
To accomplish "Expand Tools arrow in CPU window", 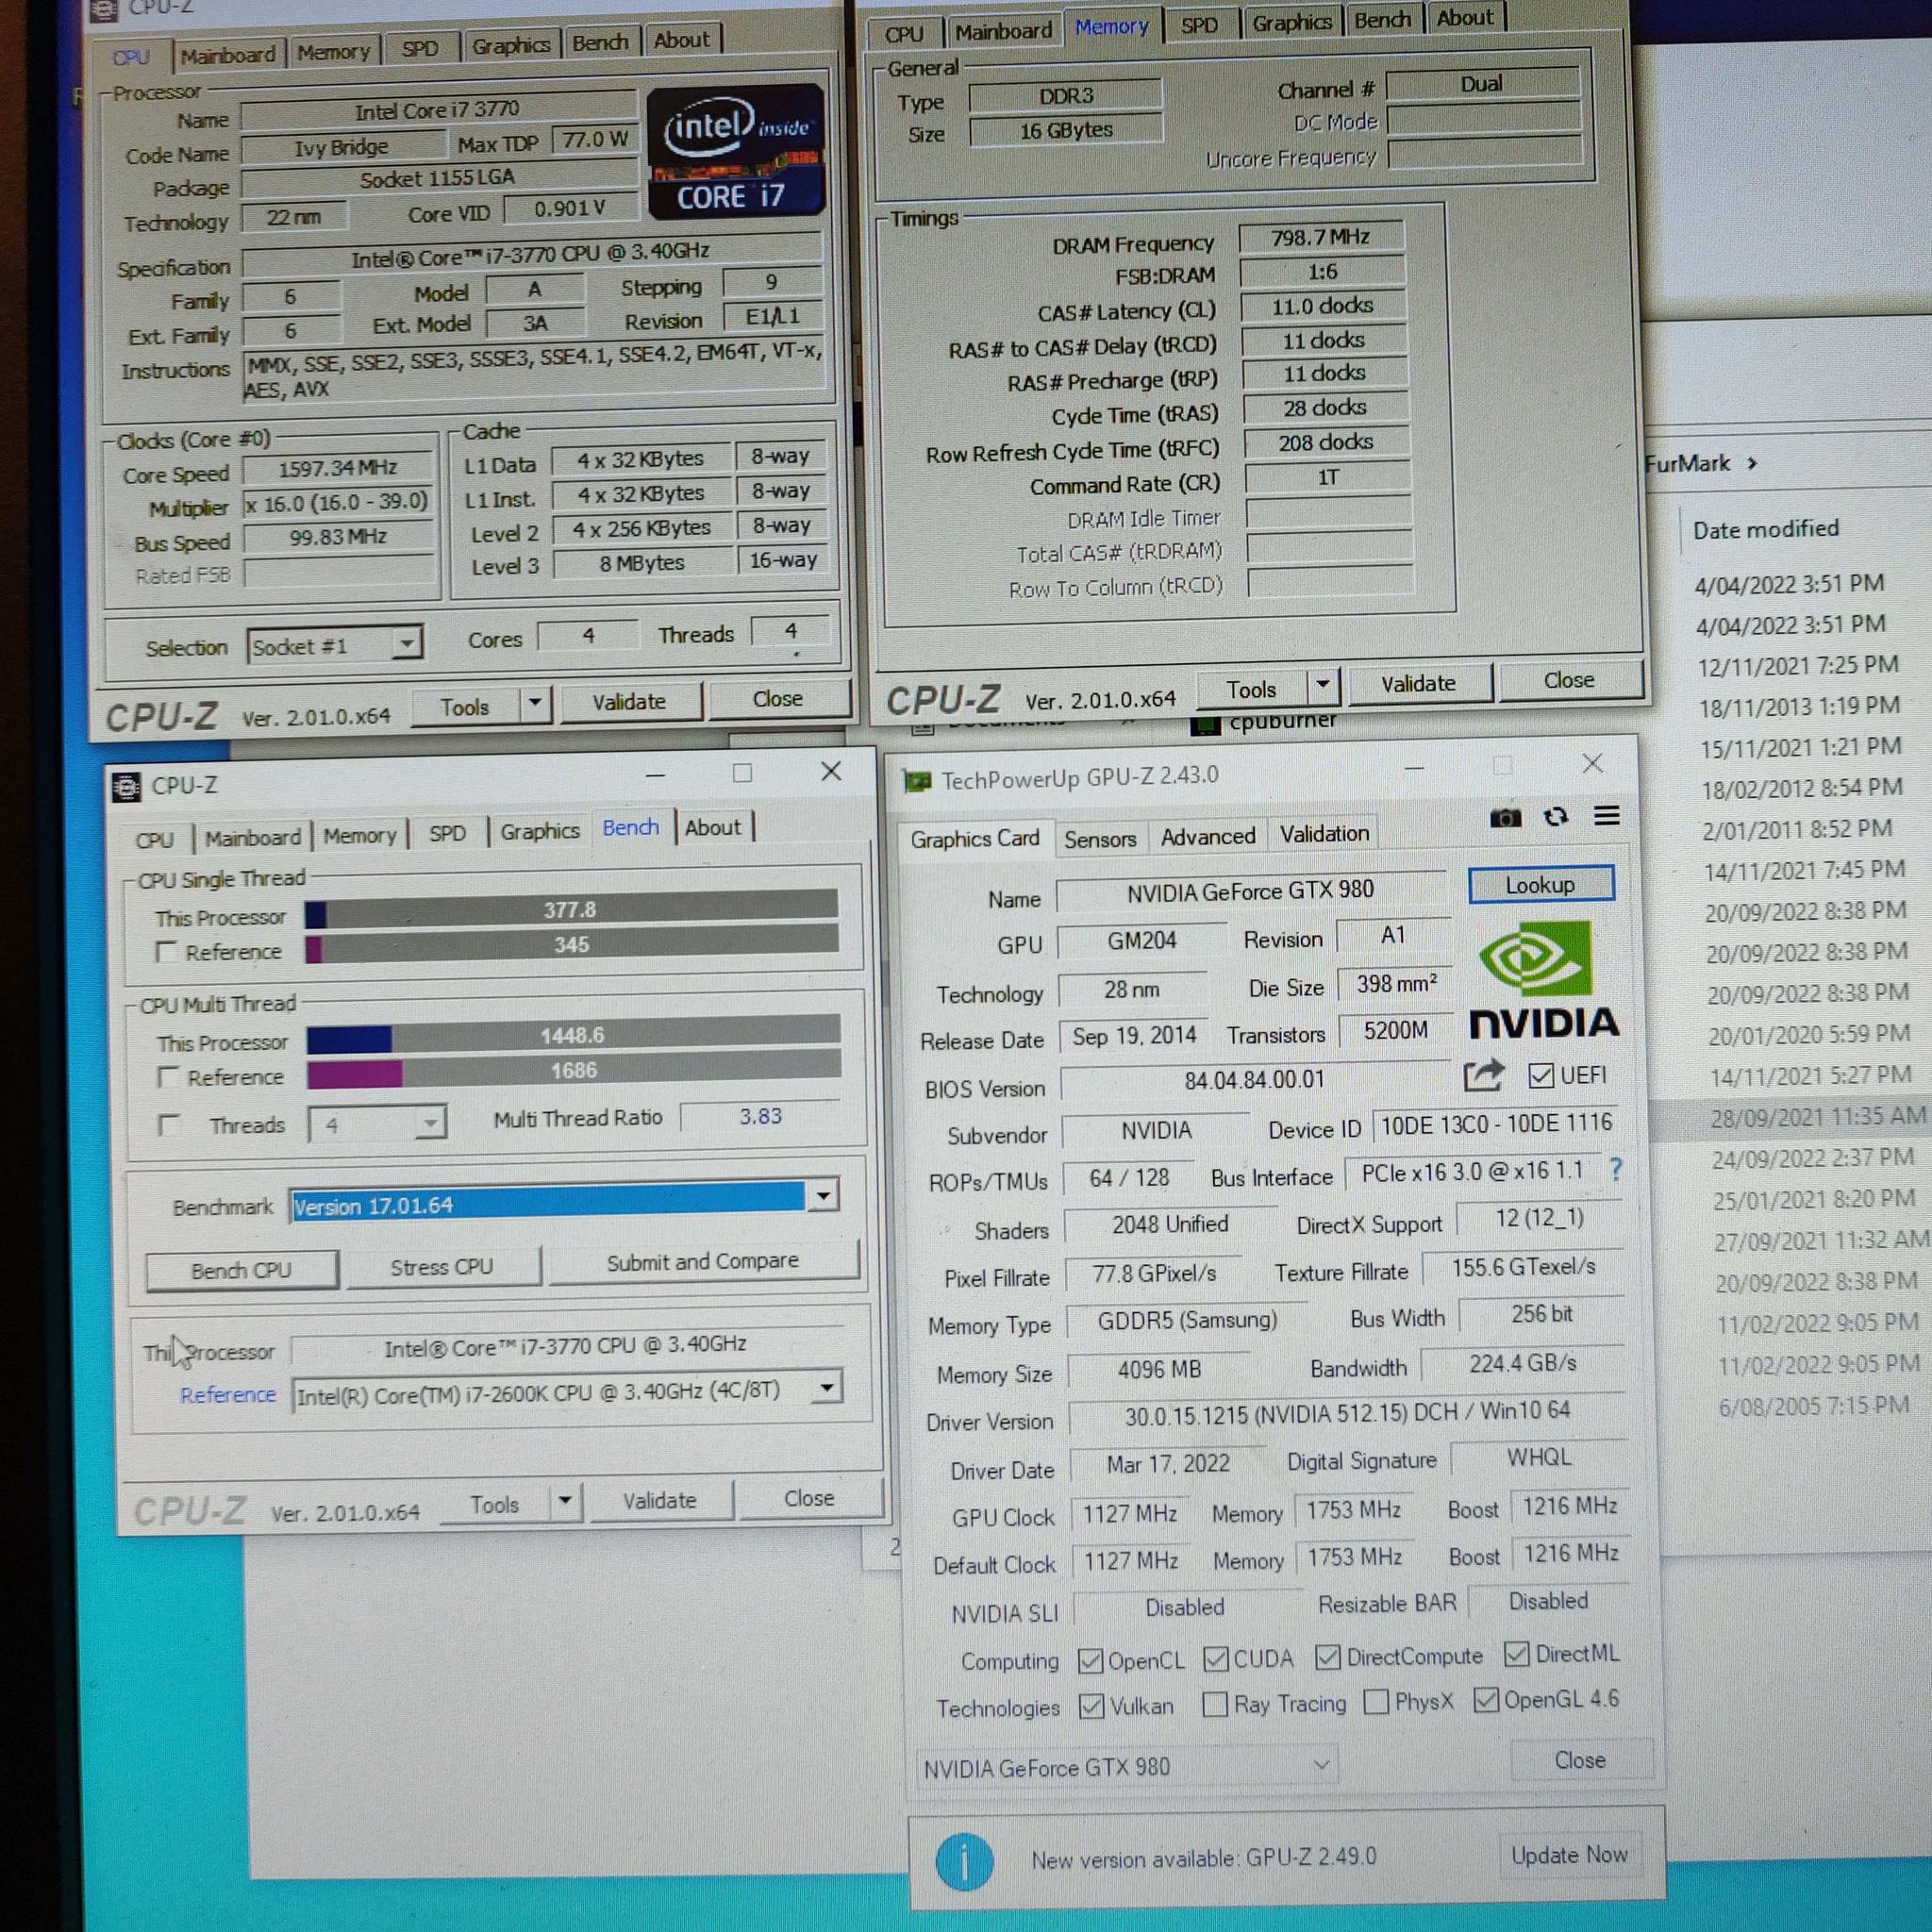I will pos(535,703).
